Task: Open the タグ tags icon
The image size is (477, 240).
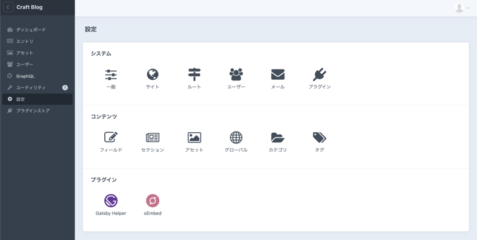Action: pyautogui.click(x=320, y=138)
